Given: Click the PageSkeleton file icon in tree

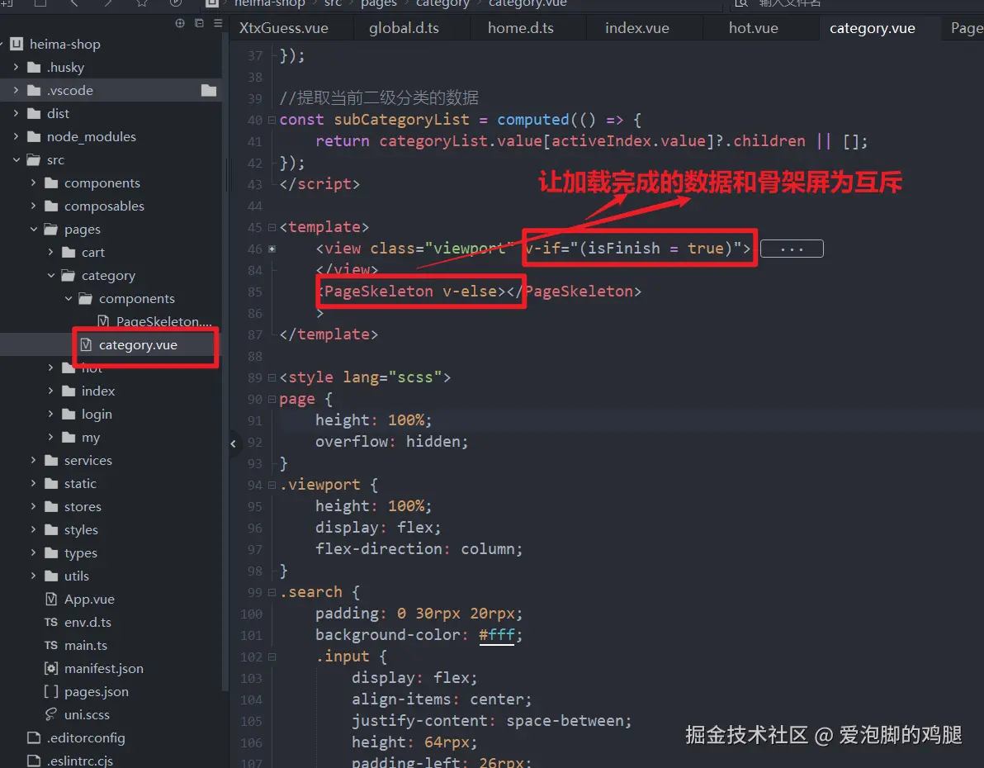Looking at the screenshot, I should click(x=103, y=321).
